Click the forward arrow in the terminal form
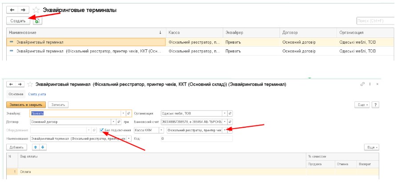This screenshot has width=397, height=182. (20, 84)
